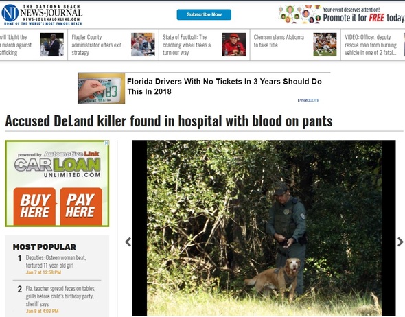This screenshot has width=405, height=317.
Task: Click the speaker at podium thumbnail
Action: tap(52, 45)
